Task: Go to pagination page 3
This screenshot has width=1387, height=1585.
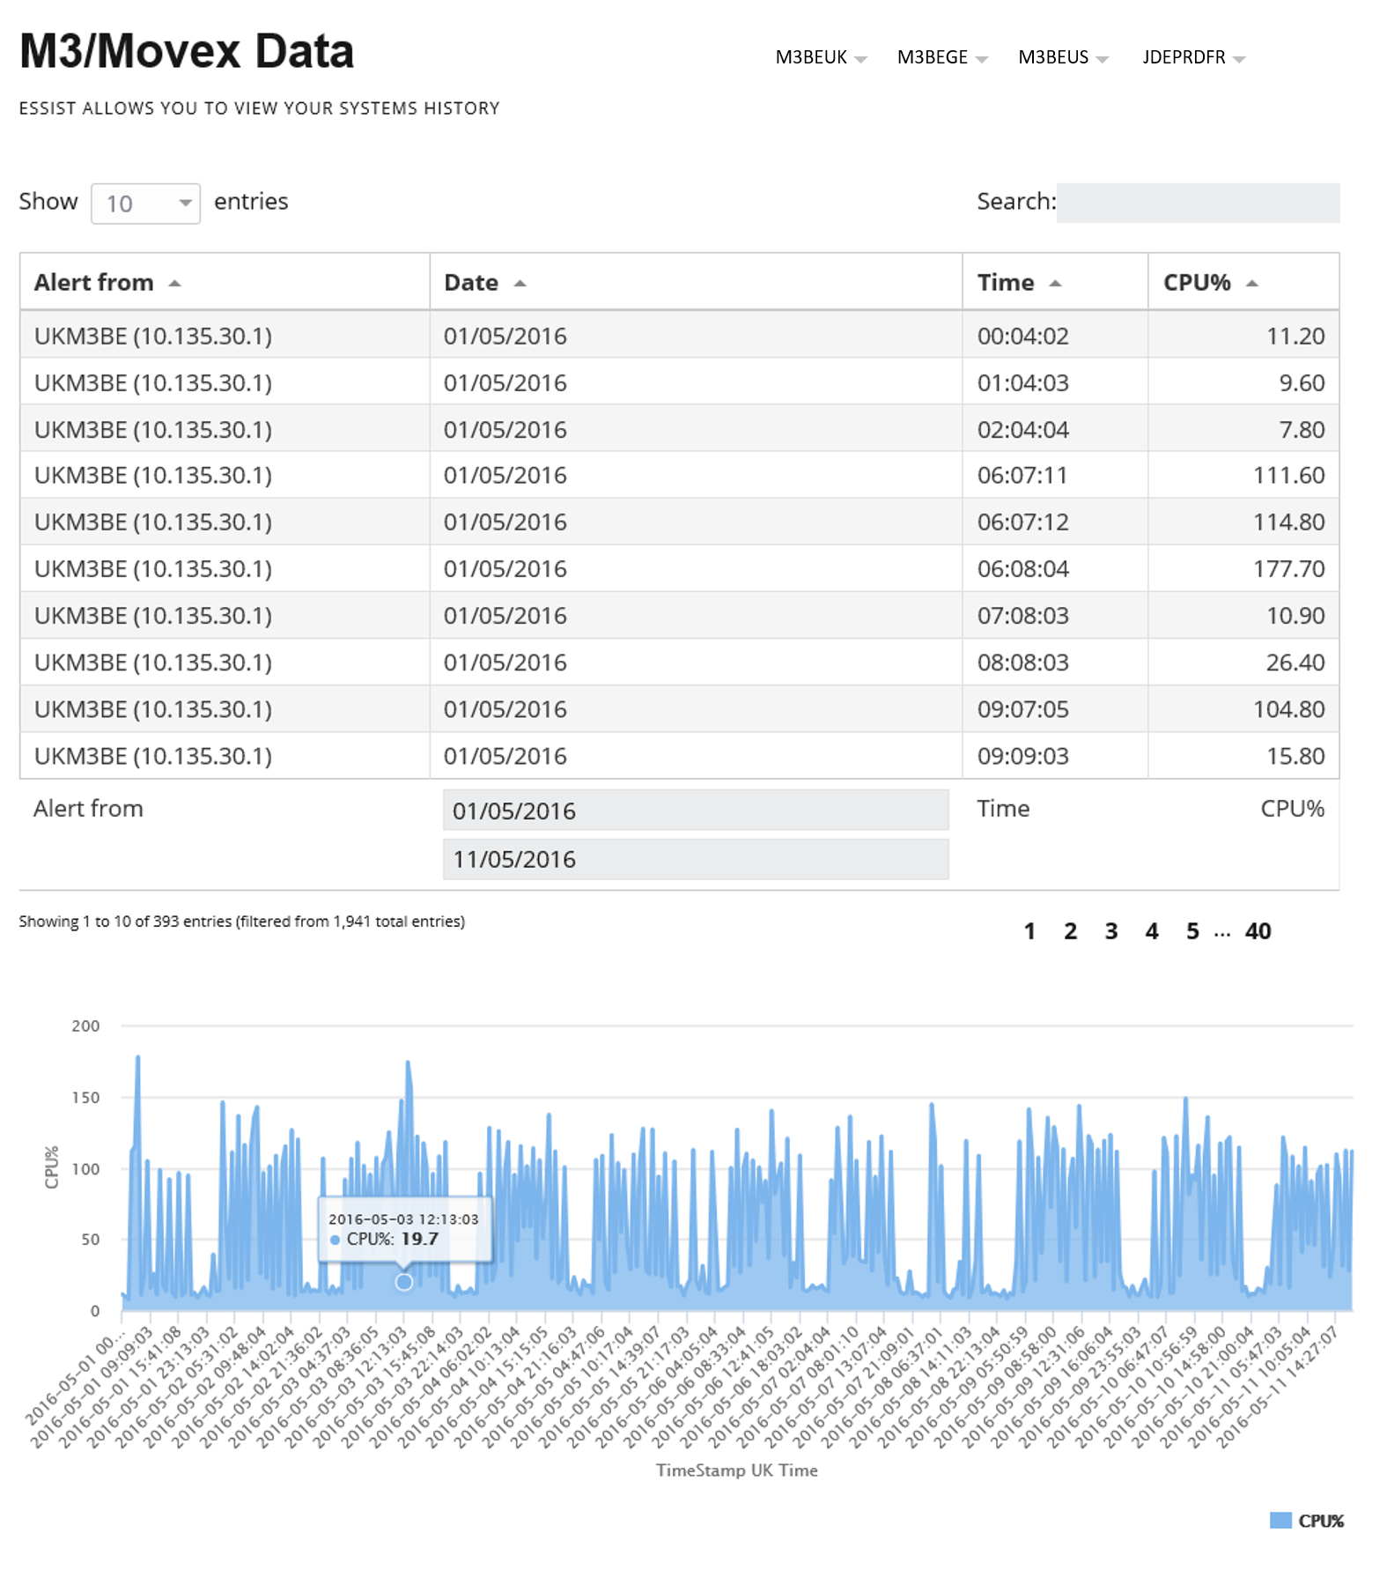Action: click(1111, 931)
